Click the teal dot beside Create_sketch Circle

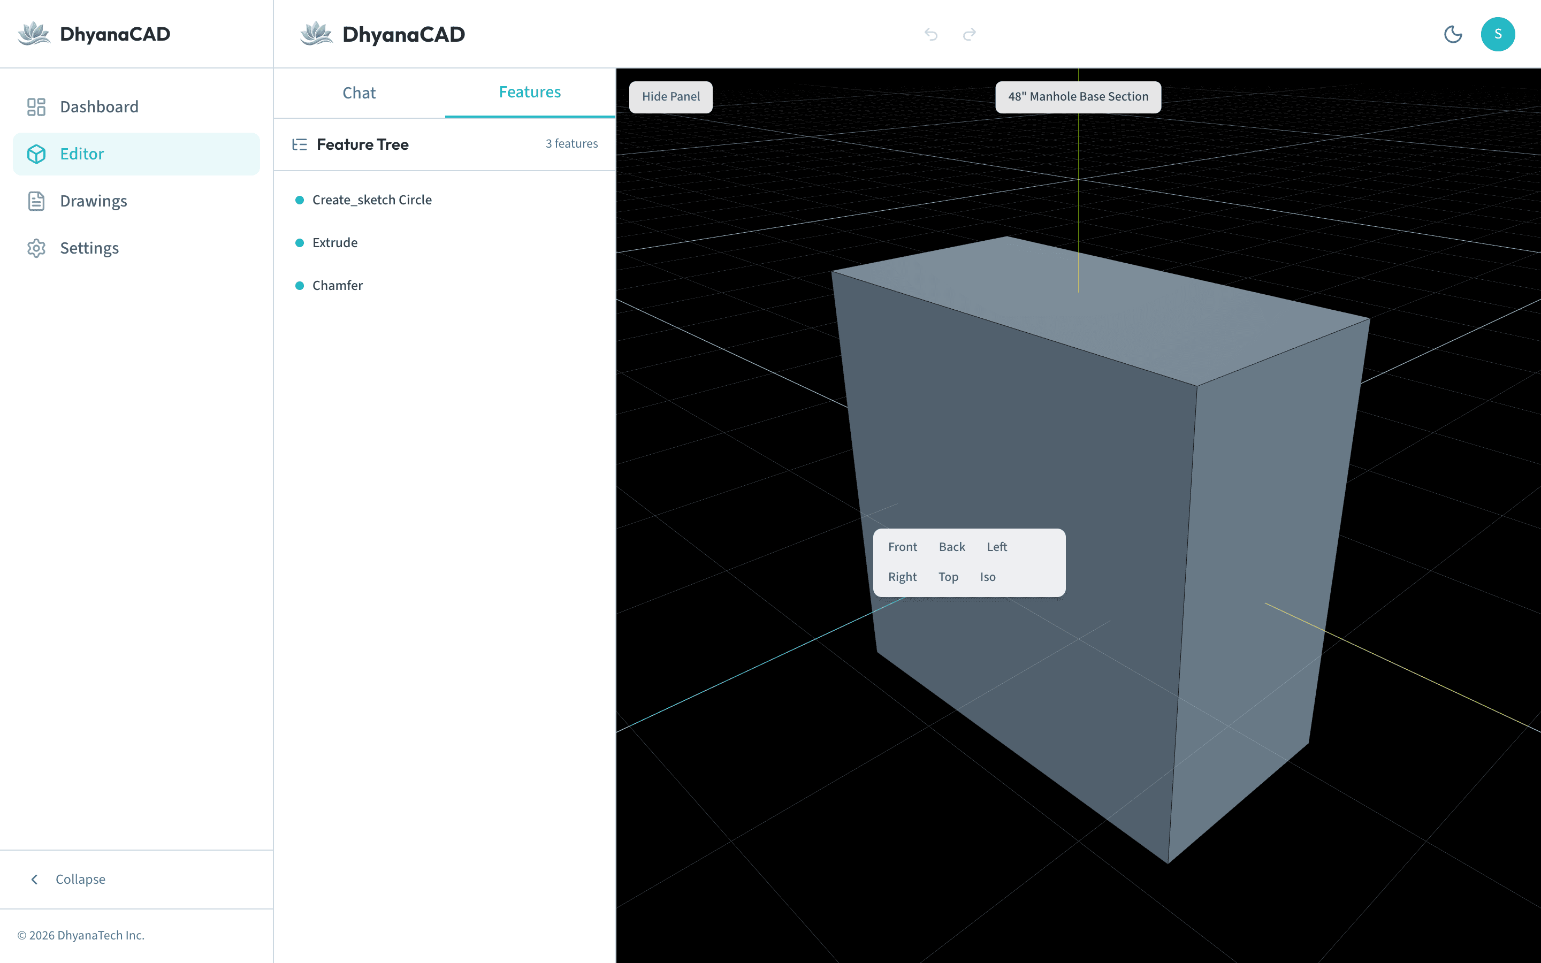(x=299, y=200)
